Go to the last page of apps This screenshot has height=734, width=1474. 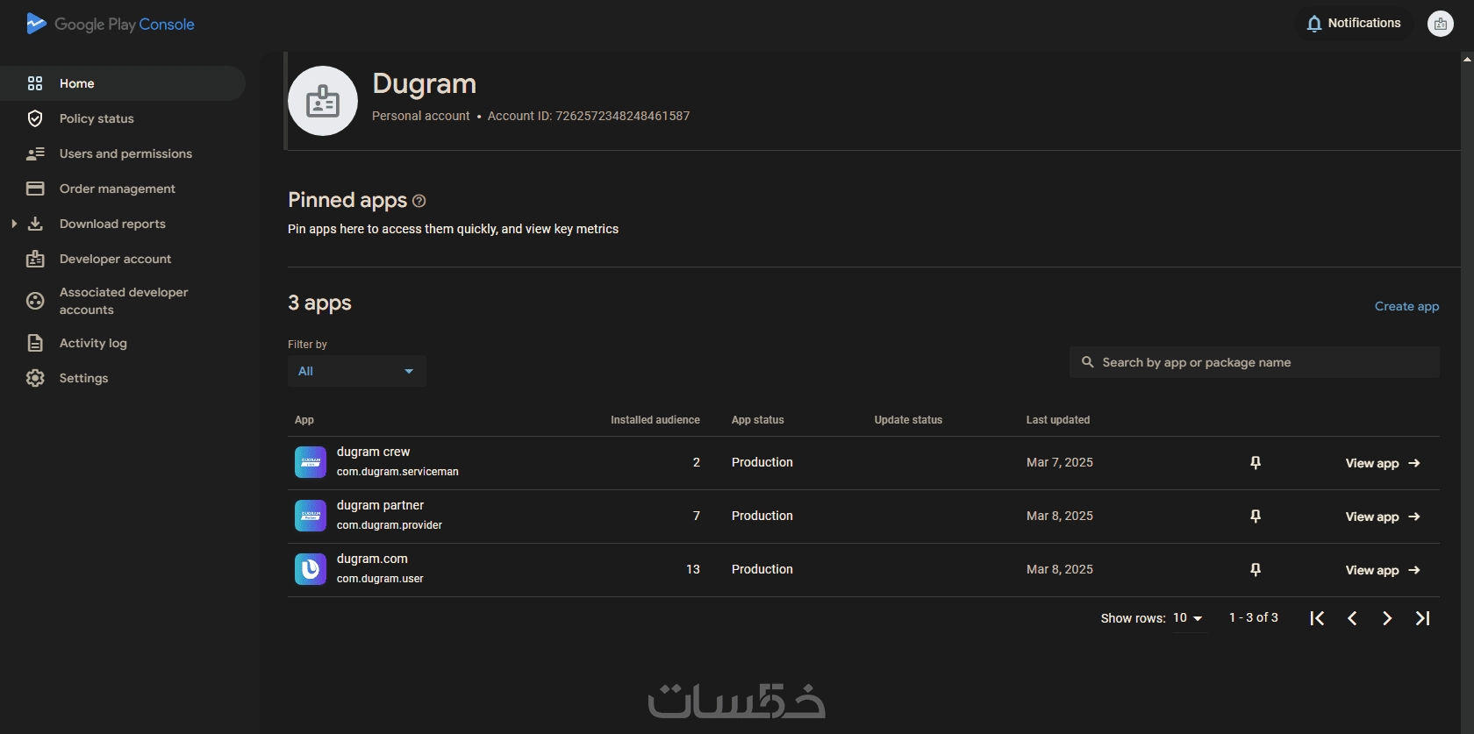(1422, 618)
